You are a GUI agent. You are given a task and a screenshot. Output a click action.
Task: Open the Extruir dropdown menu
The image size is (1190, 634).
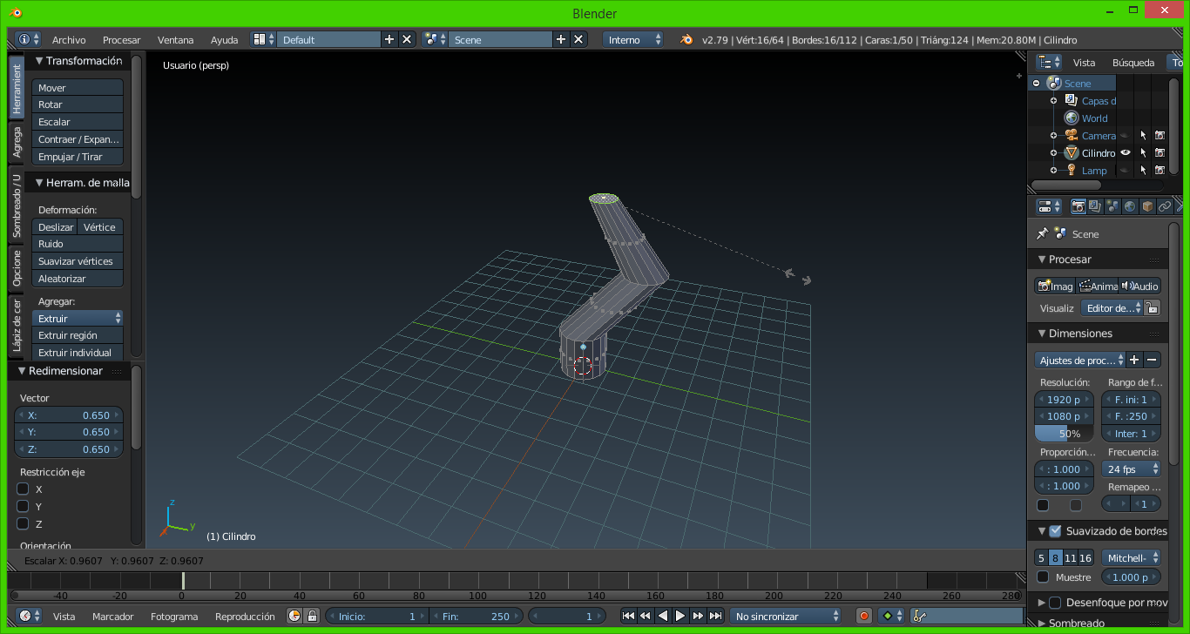[78, 319]
